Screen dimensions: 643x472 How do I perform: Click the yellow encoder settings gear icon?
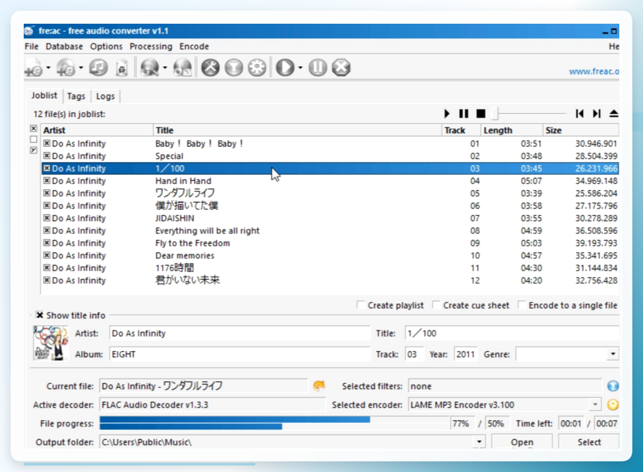612,405
